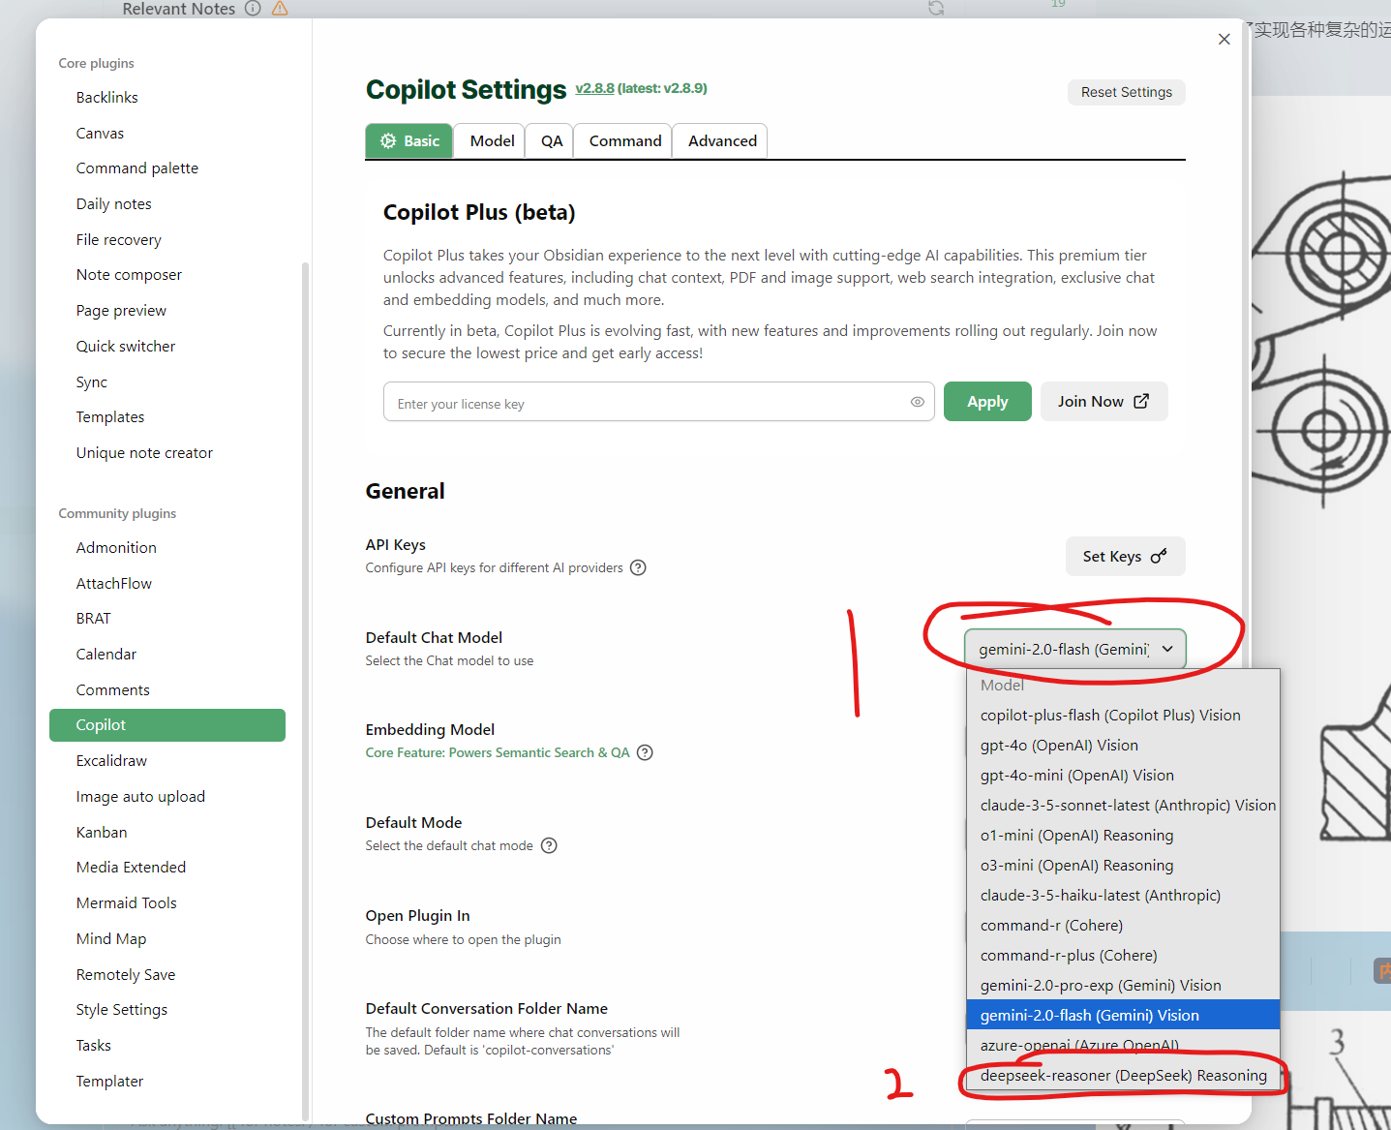Open Default Chat Model dropdown
Screen dimensions: 1391x1130
pyautogui.click(x=1074, y=649)
